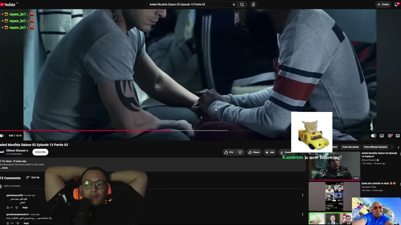Reply to the @hanietunsy5830 comment
This screenshot has height=225, width=401.
click(x=25, y=207)
